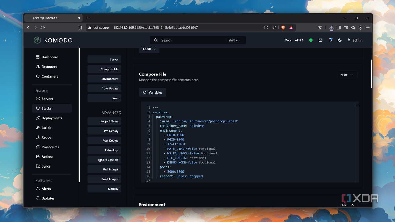Open Alerts in the sidebar
The height and width of the screenshot is (222, 395).
point(52,189)
